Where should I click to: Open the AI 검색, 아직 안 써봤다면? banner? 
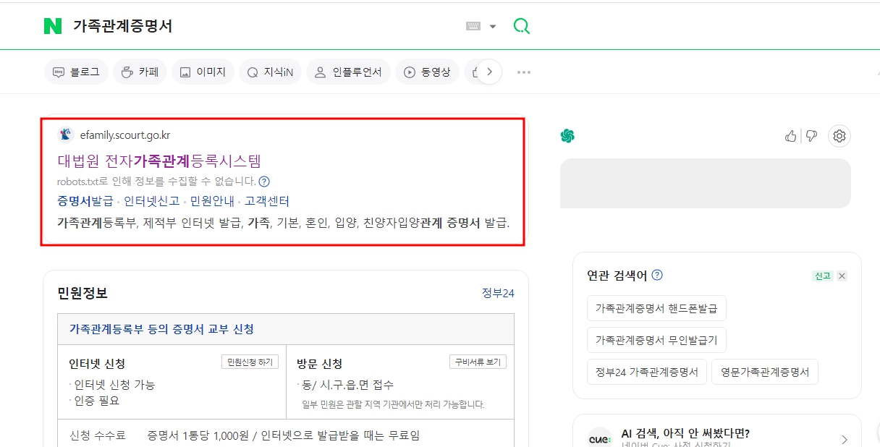pos(716,431)
